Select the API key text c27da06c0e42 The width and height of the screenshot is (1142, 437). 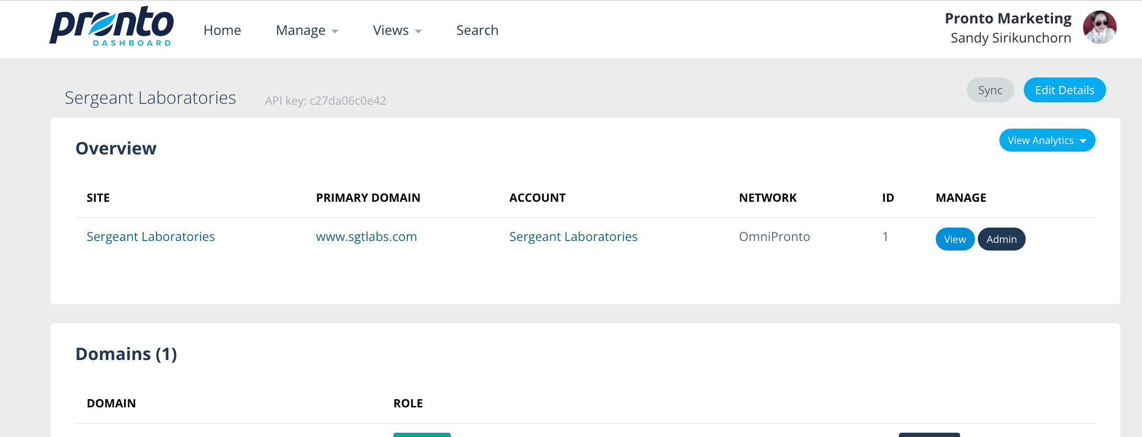[x=347, y=101]
